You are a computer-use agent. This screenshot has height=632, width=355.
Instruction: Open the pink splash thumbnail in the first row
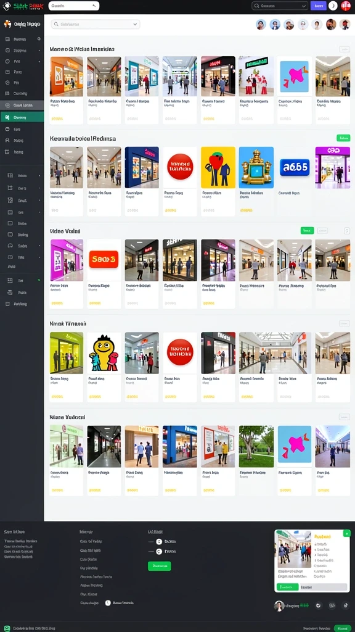pyautogui.click(x=294, y=76)
